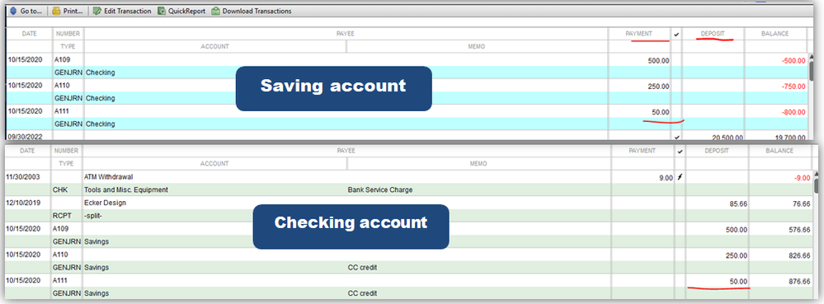The height and width of the screenshot is (304, 824).
Task: Click 20,500.00 deposit in savings register
Action: point(727,138)
